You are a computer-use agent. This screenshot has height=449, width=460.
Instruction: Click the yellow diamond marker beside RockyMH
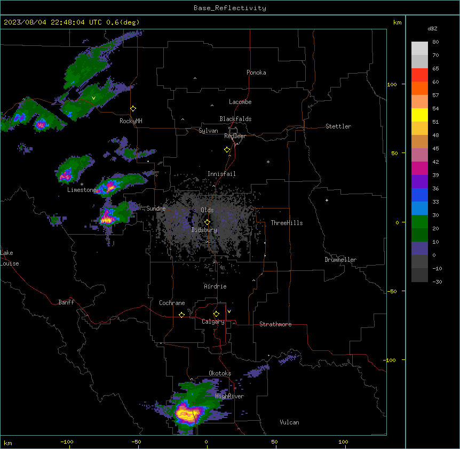(x=133, y=109)
